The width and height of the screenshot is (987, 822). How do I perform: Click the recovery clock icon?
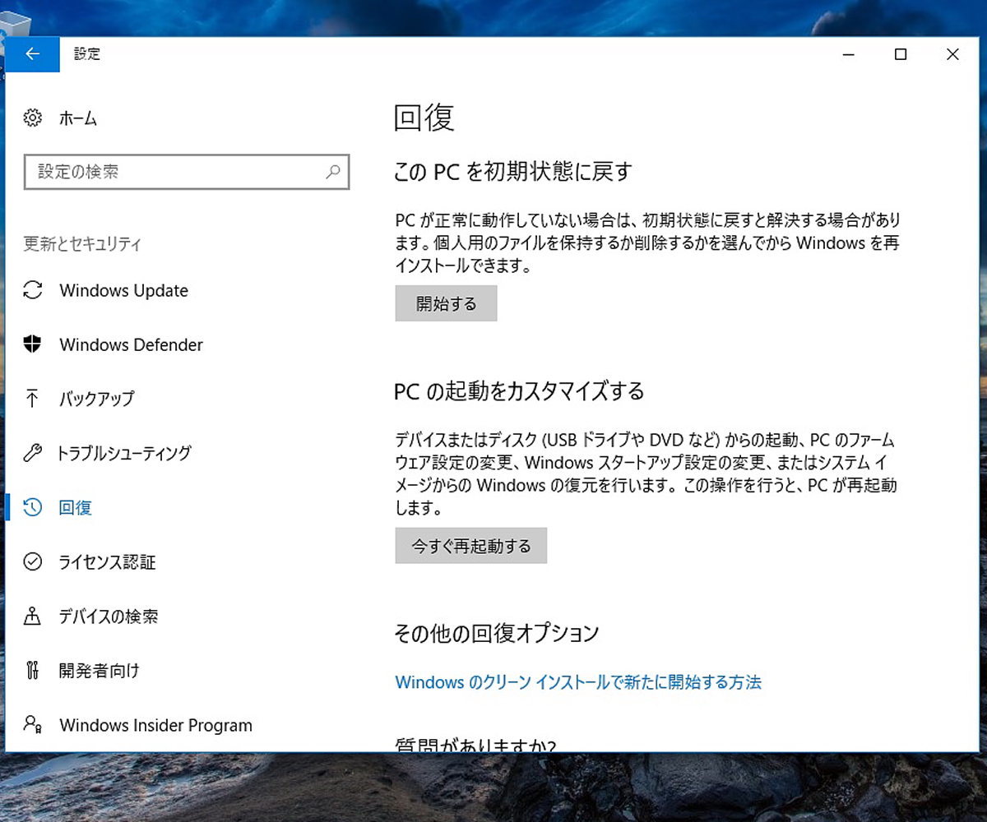(32, 507)
